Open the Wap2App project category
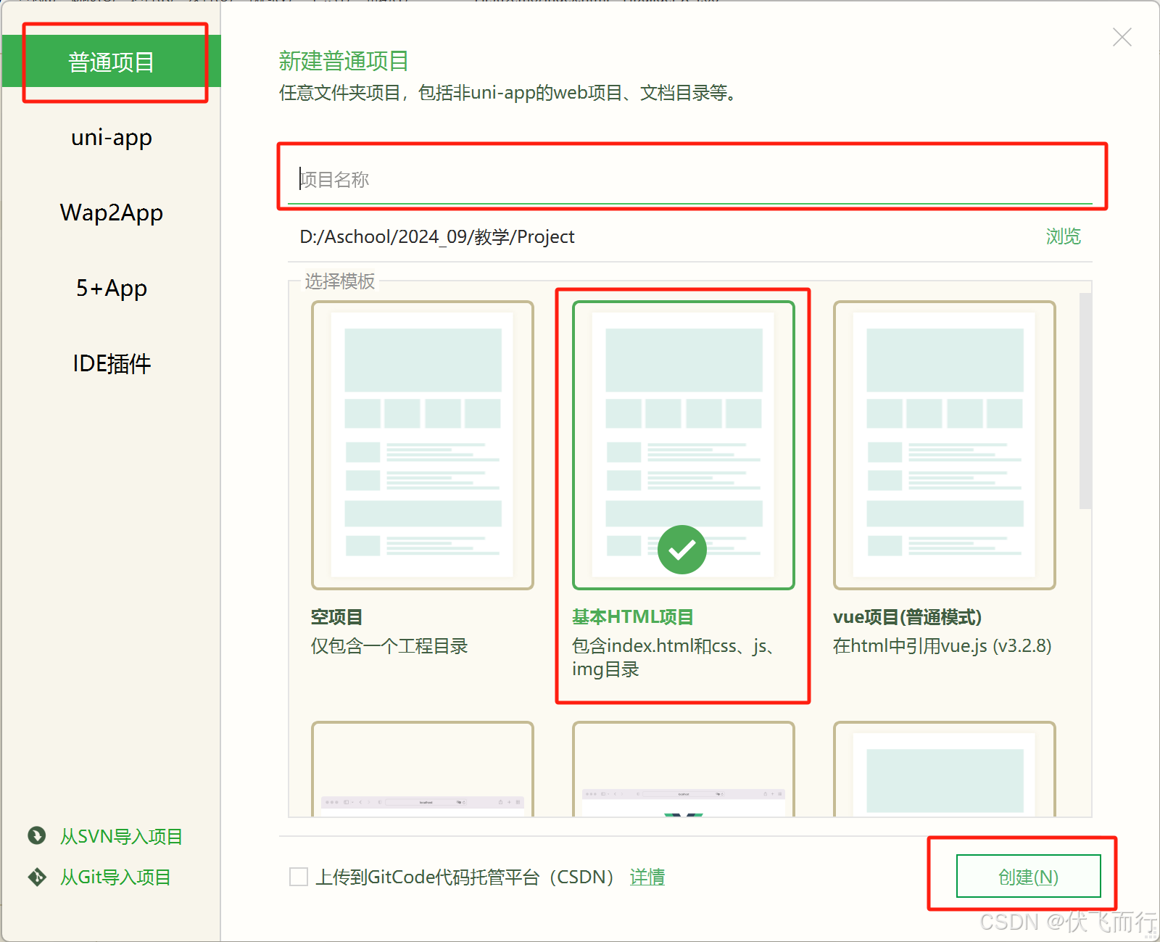Image resolution: width=1160 pixels, height=942 pixels. [111, 212]
